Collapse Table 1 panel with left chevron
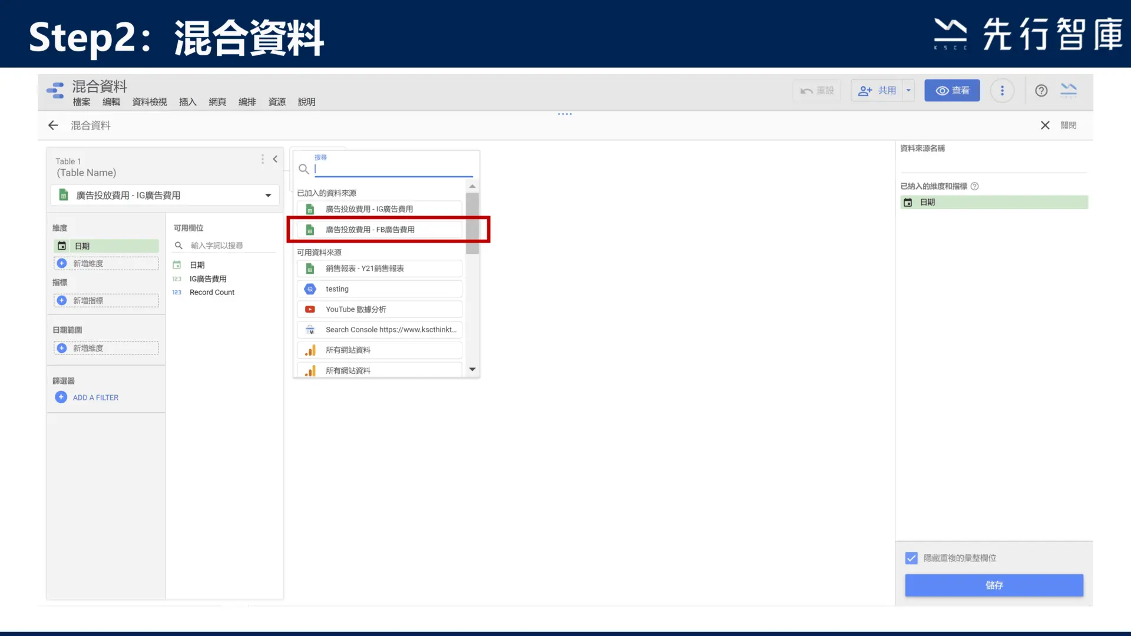The width and height of the screenshot is (1131, 636). 275,159
